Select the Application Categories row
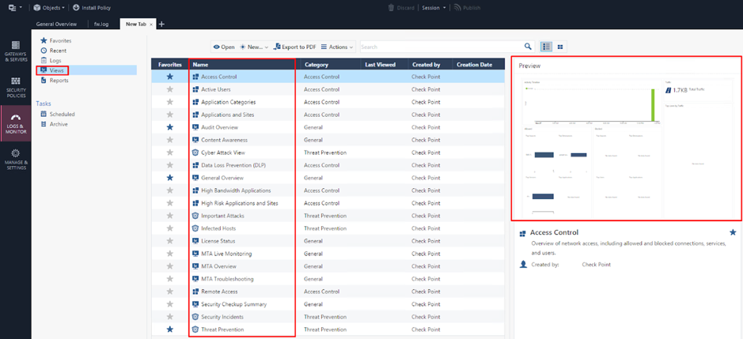 pos(328,102)
